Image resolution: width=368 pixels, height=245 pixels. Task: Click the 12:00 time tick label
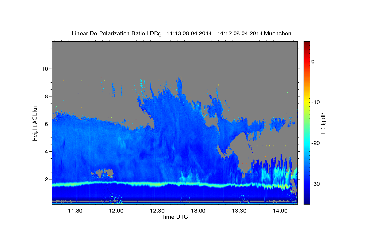point(116,211)
